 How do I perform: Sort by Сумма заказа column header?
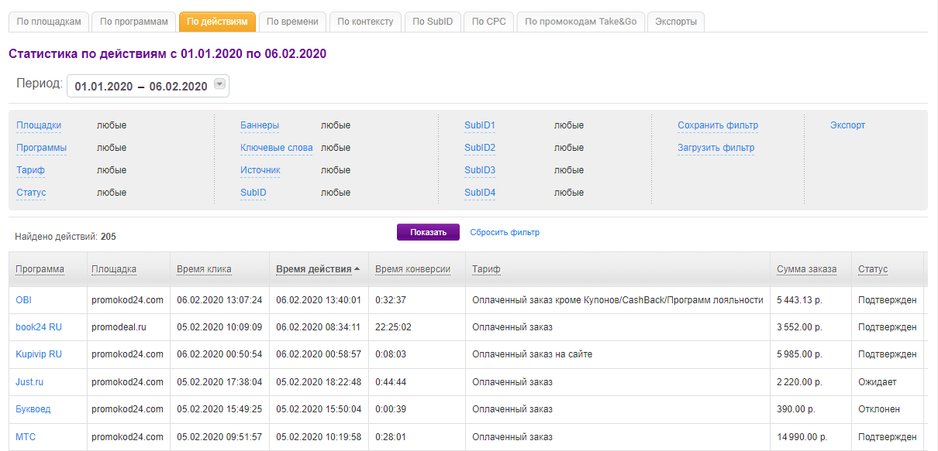coord(806,269)
